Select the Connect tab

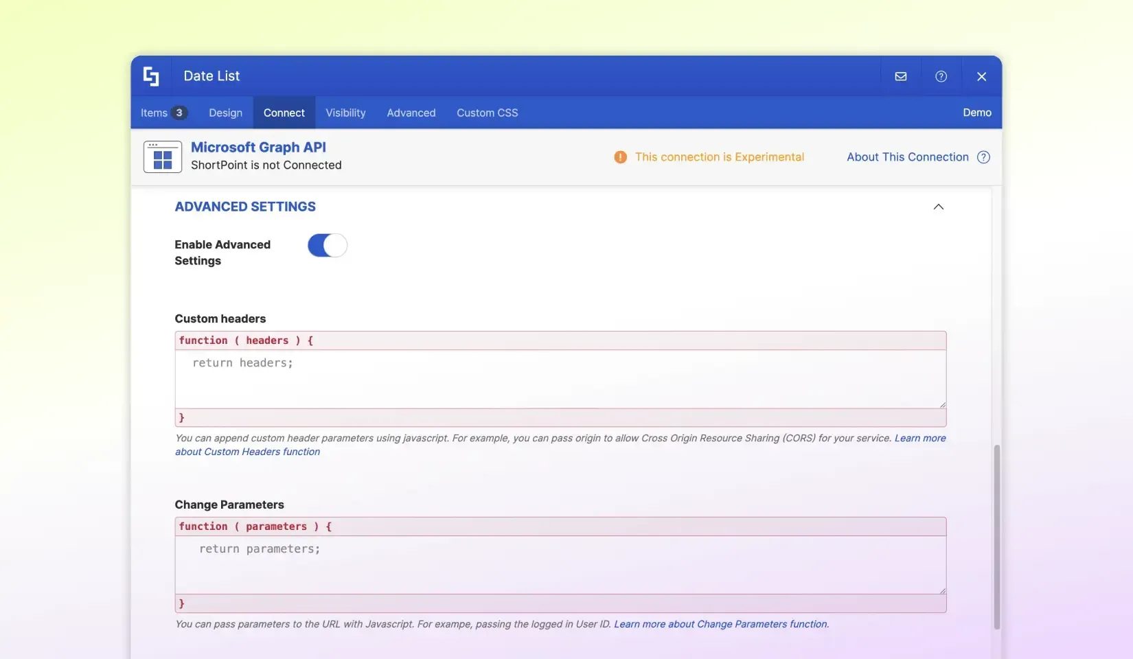click(284, 113)
